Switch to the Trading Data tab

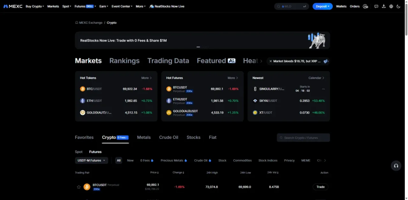click(168, 61)
